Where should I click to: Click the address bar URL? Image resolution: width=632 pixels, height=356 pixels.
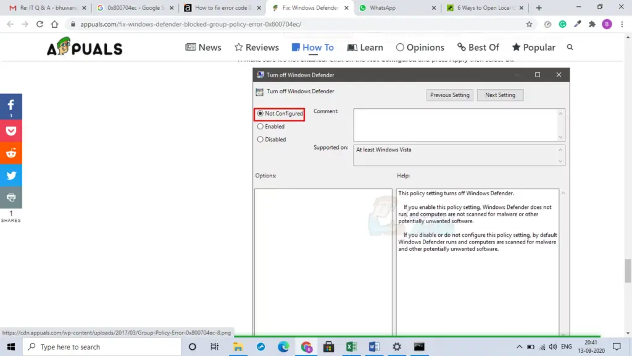tap(191, 24)
